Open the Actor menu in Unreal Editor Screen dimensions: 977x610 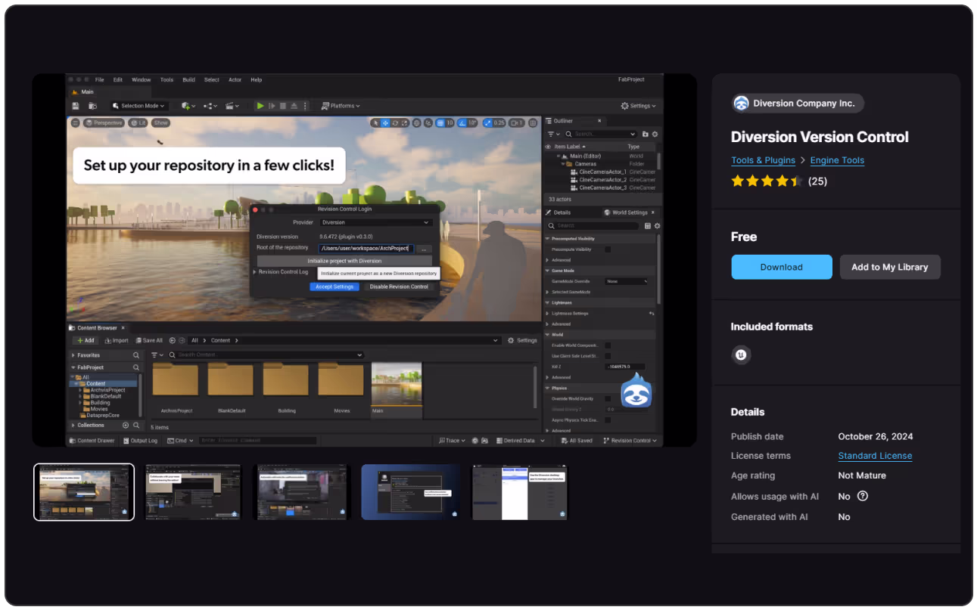pyautogui.click(x=235, y=79)
